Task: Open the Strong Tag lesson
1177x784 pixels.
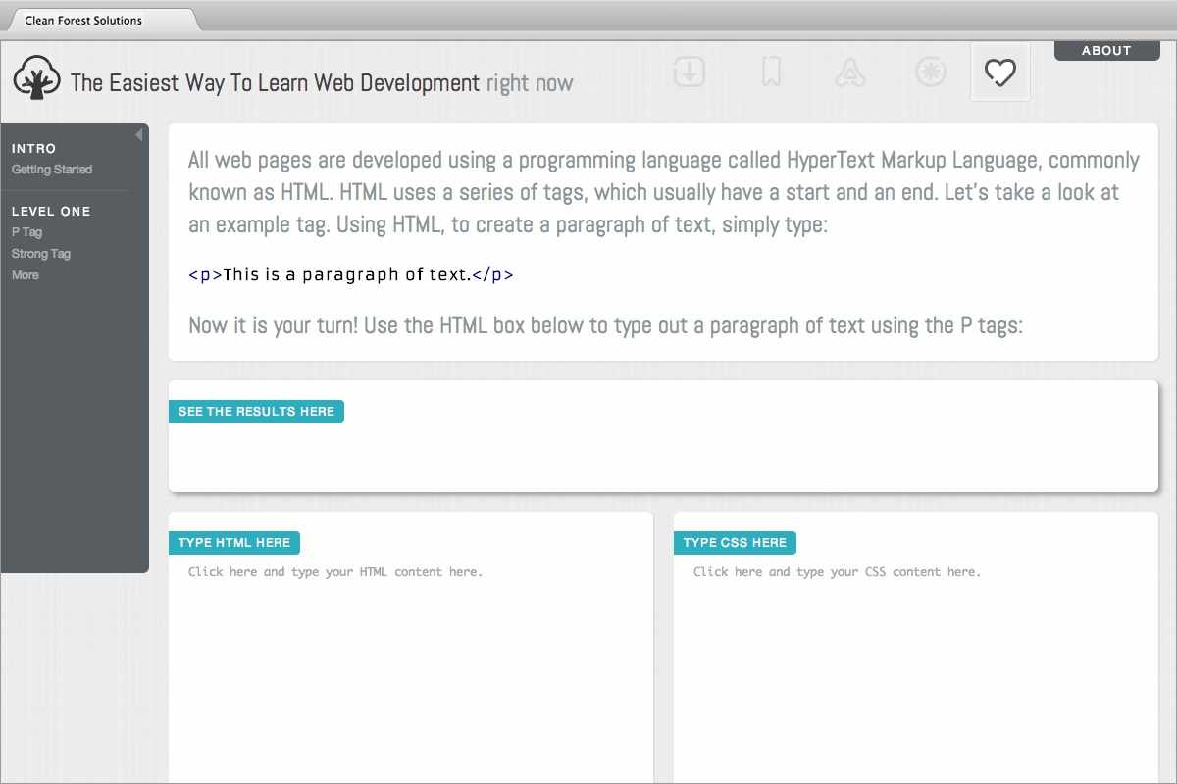Action: point(41,254)
